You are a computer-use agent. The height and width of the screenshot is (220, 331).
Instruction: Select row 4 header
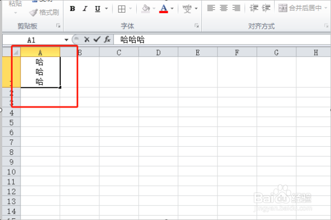coord(12,112)
